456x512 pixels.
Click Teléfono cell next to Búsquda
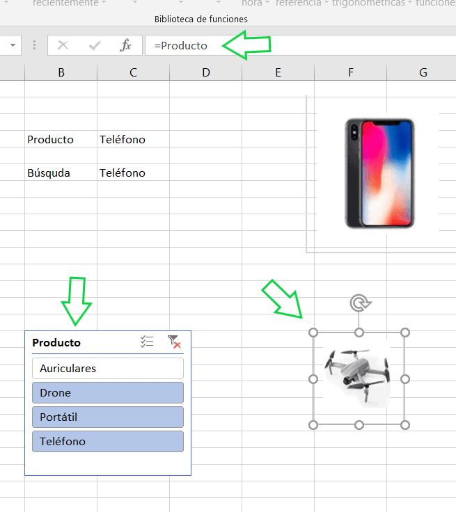coord(134,173)
